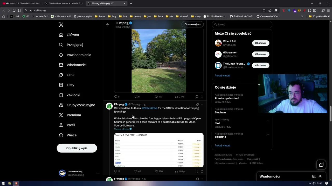This screenshot has height=186, width=332.
Task: Open the @Nithin0dha mention link
Action: [x=149, y=108]
